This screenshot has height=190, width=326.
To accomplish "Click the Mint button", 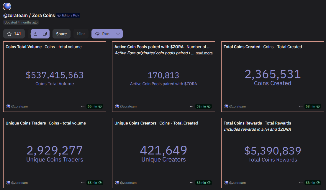I will click(x=81, y=34).
